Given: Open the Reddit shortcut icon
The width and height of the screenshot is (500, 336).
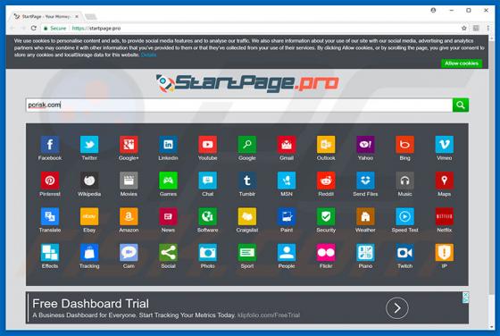Looking at the screenshot, I should pyautogui.click(x=326, y=181).
